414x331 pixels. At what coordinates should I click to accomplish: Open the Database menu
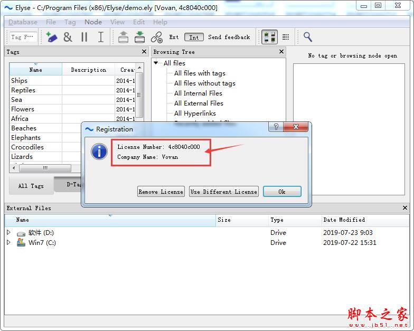click(x=23, y=22)
